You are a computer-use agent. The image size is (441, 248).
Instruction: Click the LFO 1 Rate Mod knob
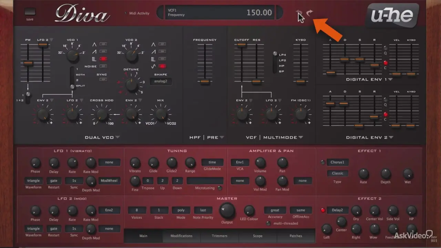pos(91,163)
